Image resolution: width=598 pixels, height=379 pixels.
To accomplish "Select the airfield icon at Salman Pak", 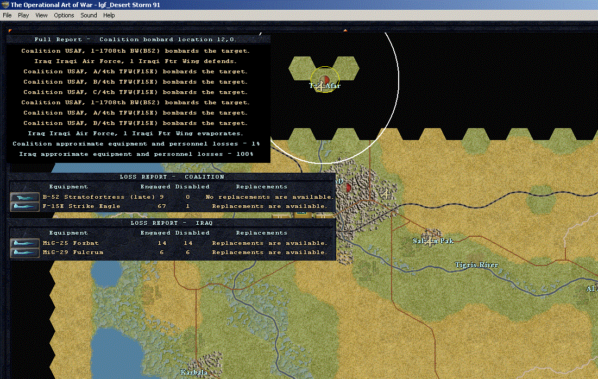I will (x=430, y=241).
